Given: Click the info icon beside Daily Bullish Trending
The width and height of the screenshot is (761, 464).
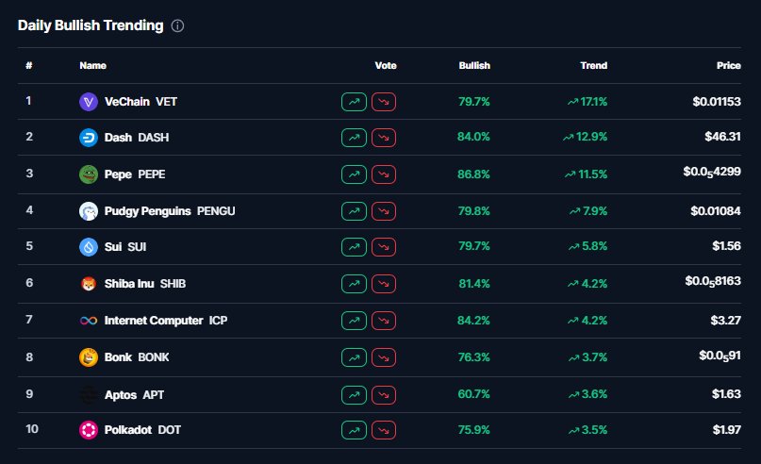Looking at the screenshot, I should (x=178, y=25).
